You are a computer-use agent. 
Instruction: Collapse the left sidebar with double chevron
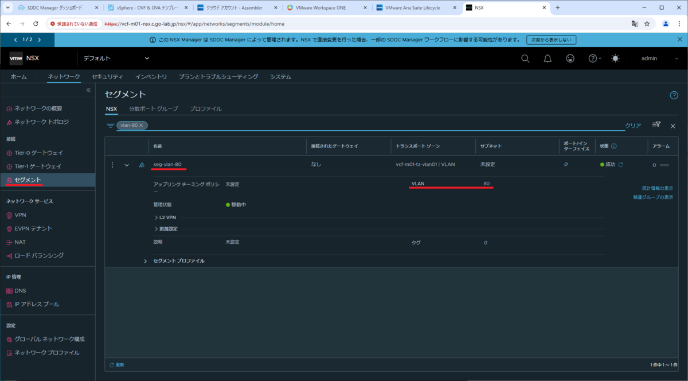pos(89,90)
